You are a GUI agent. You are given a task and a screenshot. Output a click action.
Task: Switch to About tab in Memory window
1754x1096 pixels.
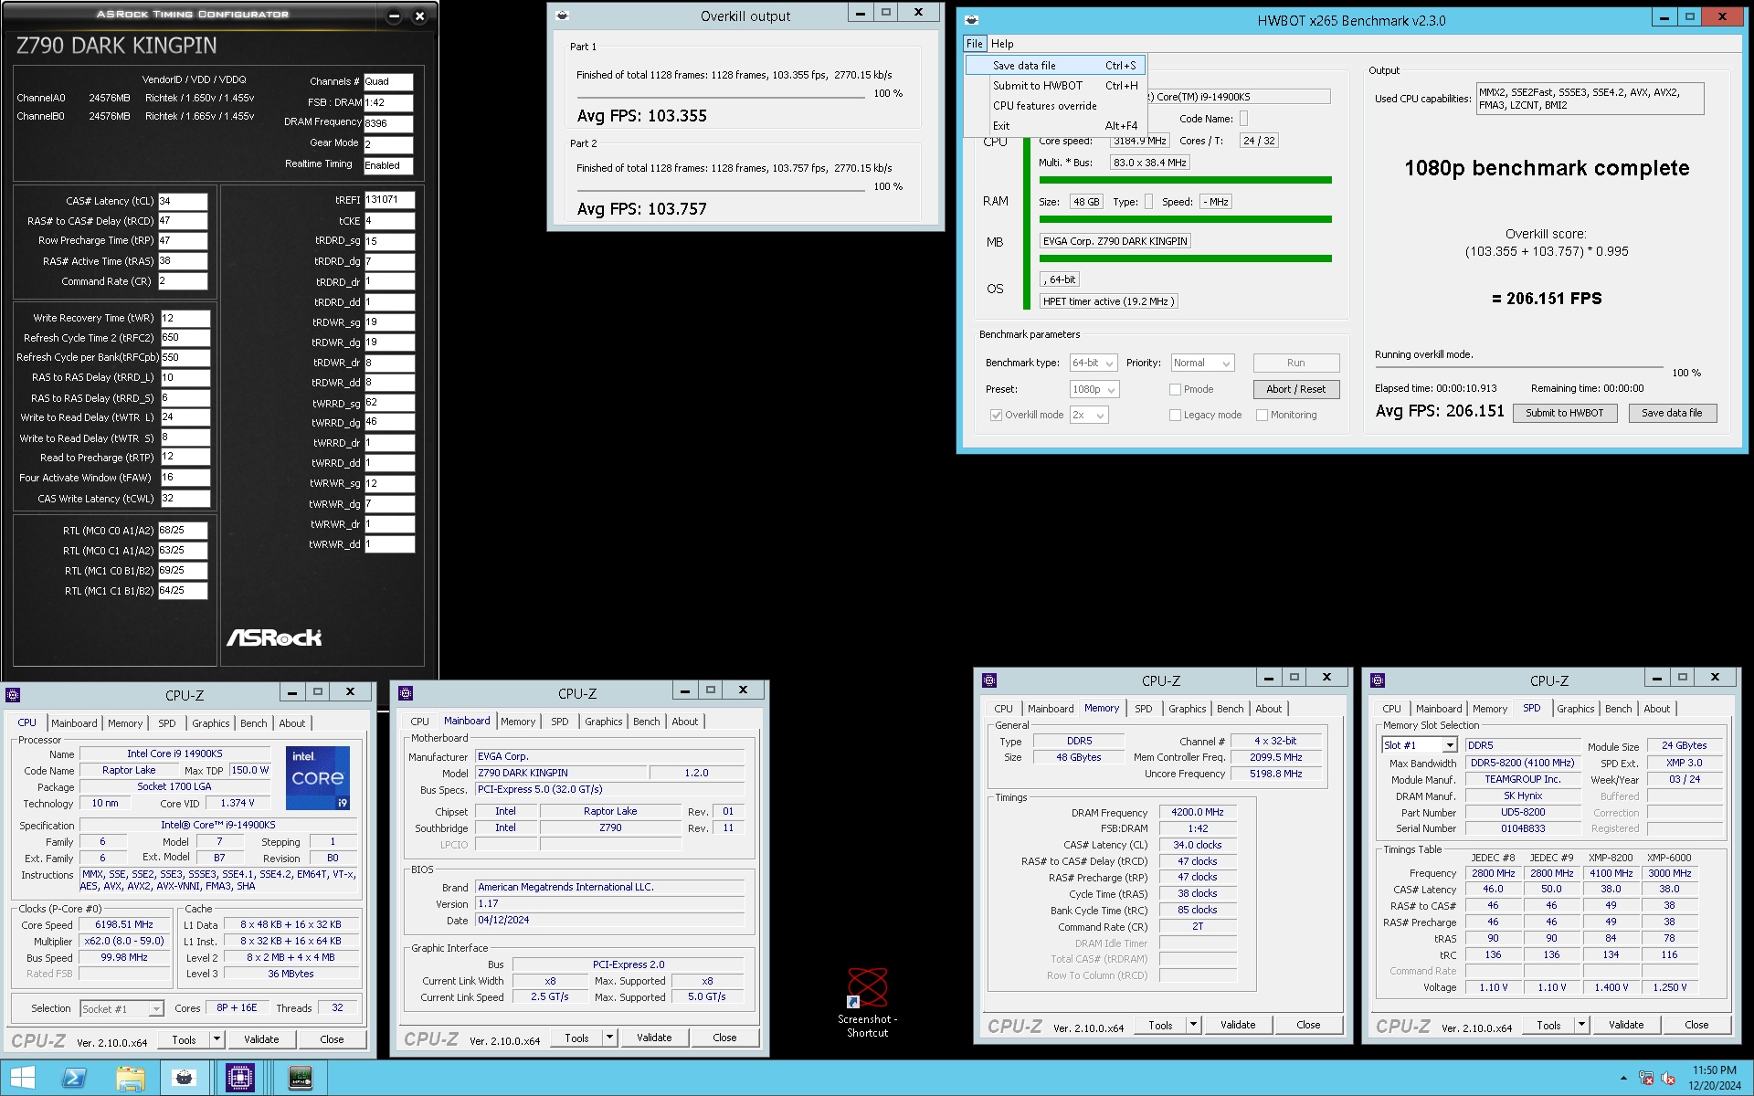(1268, 709)
